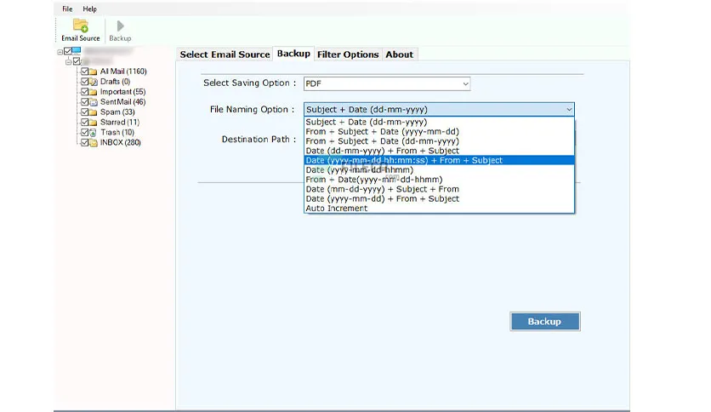Toggle the root computer node checkbox
Screen dimensions: 711x412
click(x=67, y=51)
